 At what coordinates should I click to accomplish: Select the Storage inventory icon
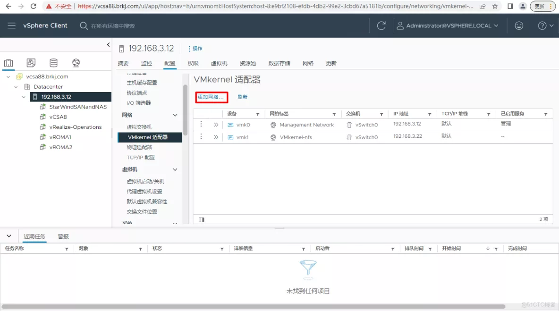point(53,63)
